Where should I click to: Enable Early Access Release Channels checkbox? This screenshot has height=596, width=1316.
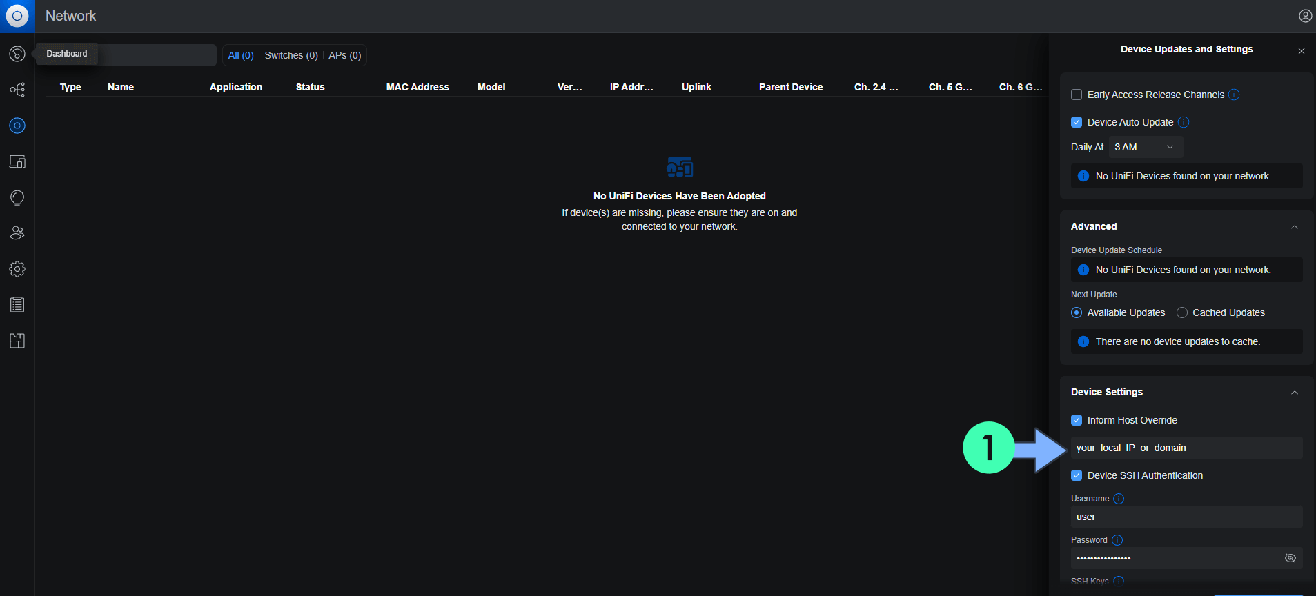[x=1077, y=95]
